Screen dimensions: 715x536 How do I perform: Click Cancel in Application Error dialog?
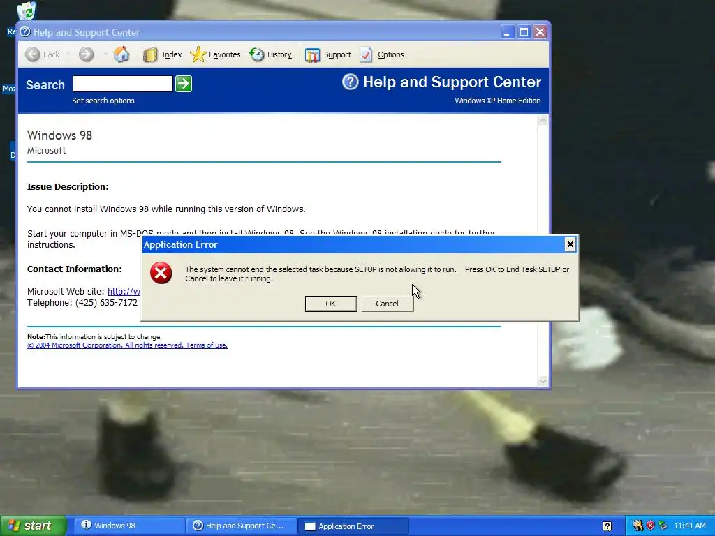(387, 304)
